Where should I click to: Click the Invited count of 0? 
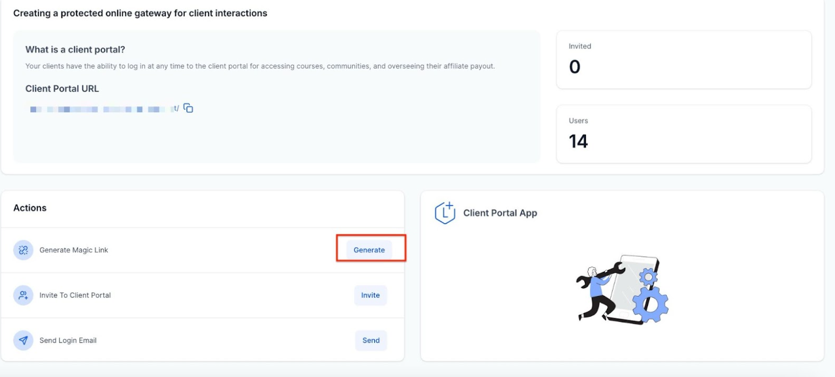575,67
